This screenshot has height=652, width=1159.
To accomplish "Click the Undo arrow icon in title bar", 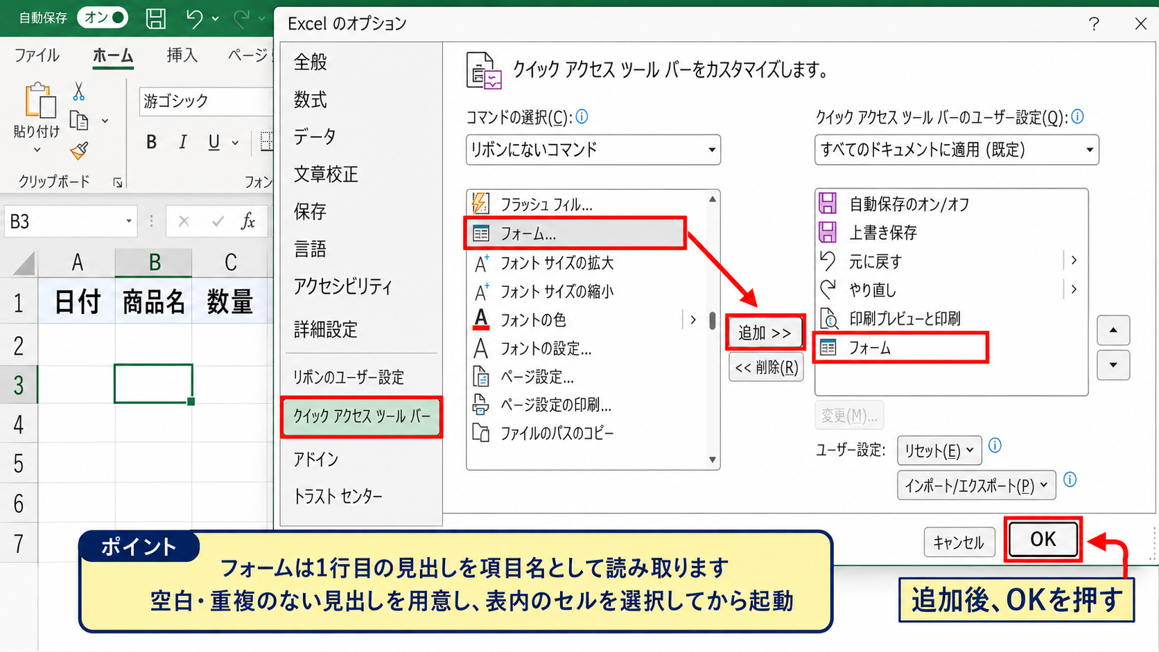I will pos(193,19).
